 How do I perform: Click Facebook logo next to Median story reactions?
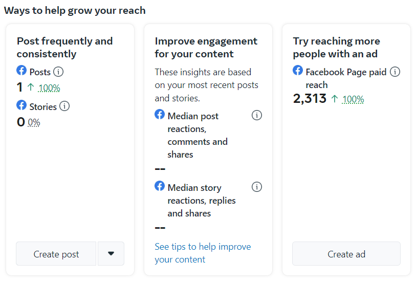(x=160, y=186)
